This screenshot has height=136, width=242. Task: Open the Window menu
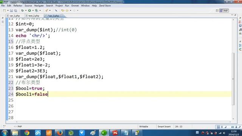click(x=85, y=6)
